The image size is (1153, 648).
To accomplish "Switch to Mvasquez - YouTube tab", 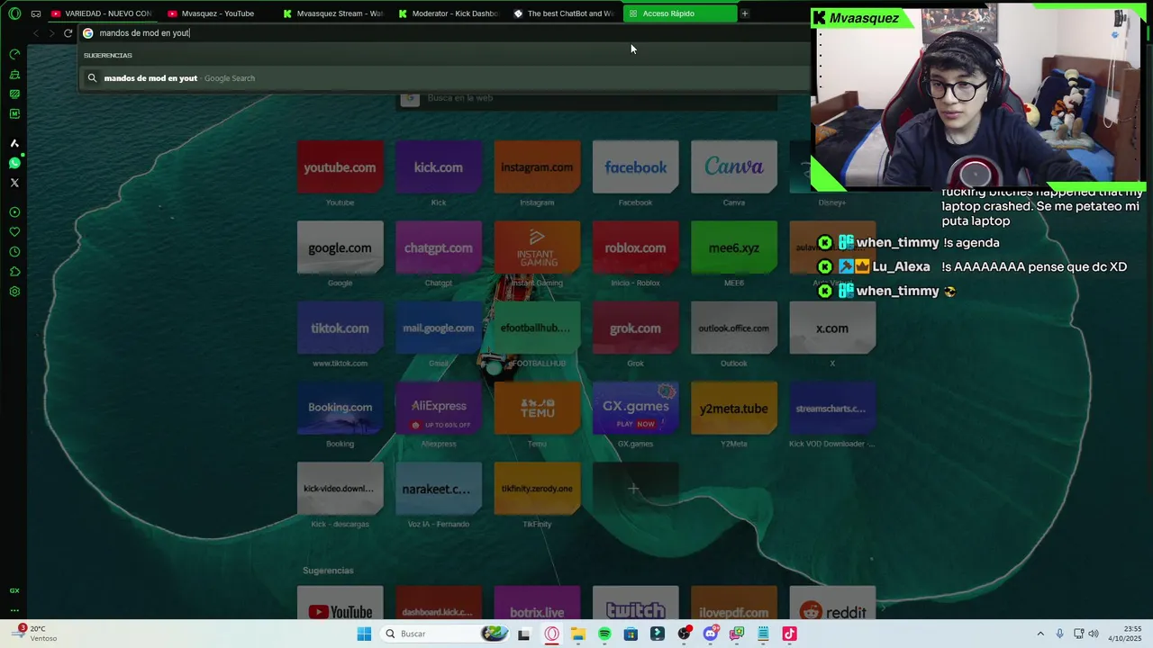I will click(217, 13).
